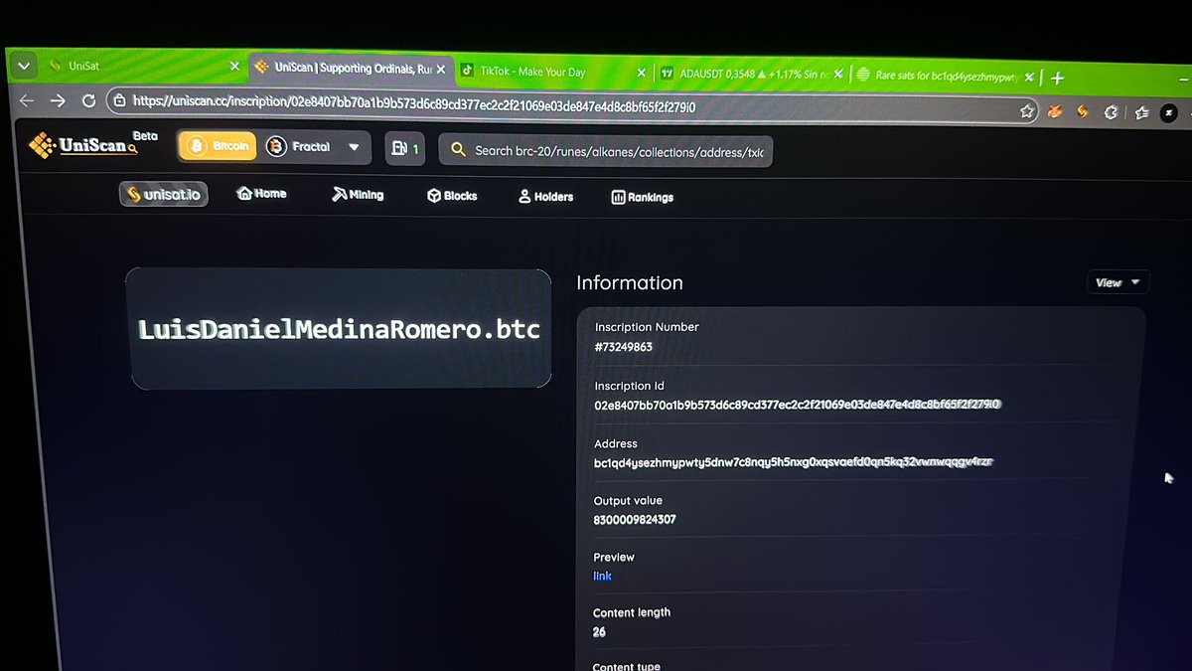
Task: Click the UniScan Beta logo
Action: (x=92, y=145)
